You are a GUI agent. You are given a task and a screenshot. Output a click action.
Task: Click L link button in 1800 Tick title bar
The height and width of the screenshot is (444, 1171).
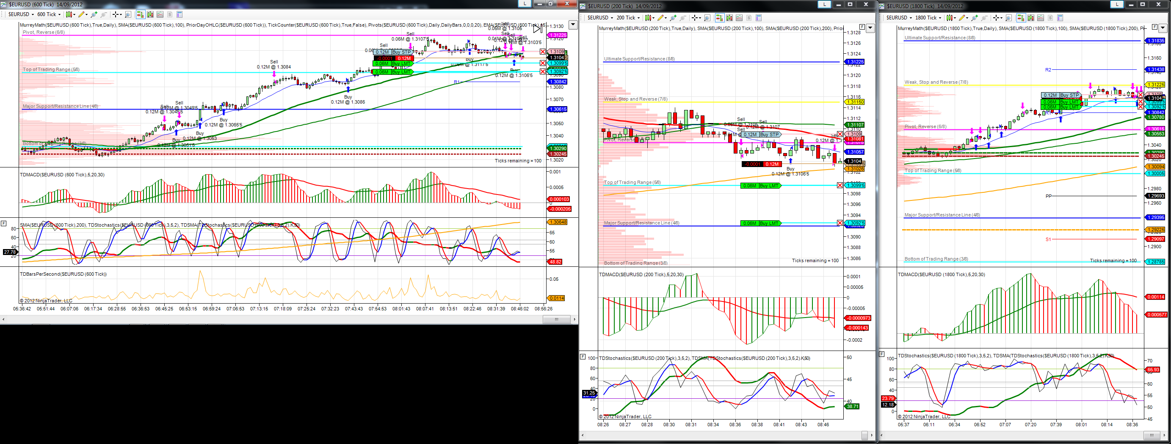point(1117,4)
